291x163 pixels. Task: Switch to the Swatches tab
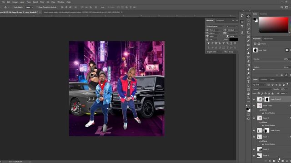click(263, 14)
